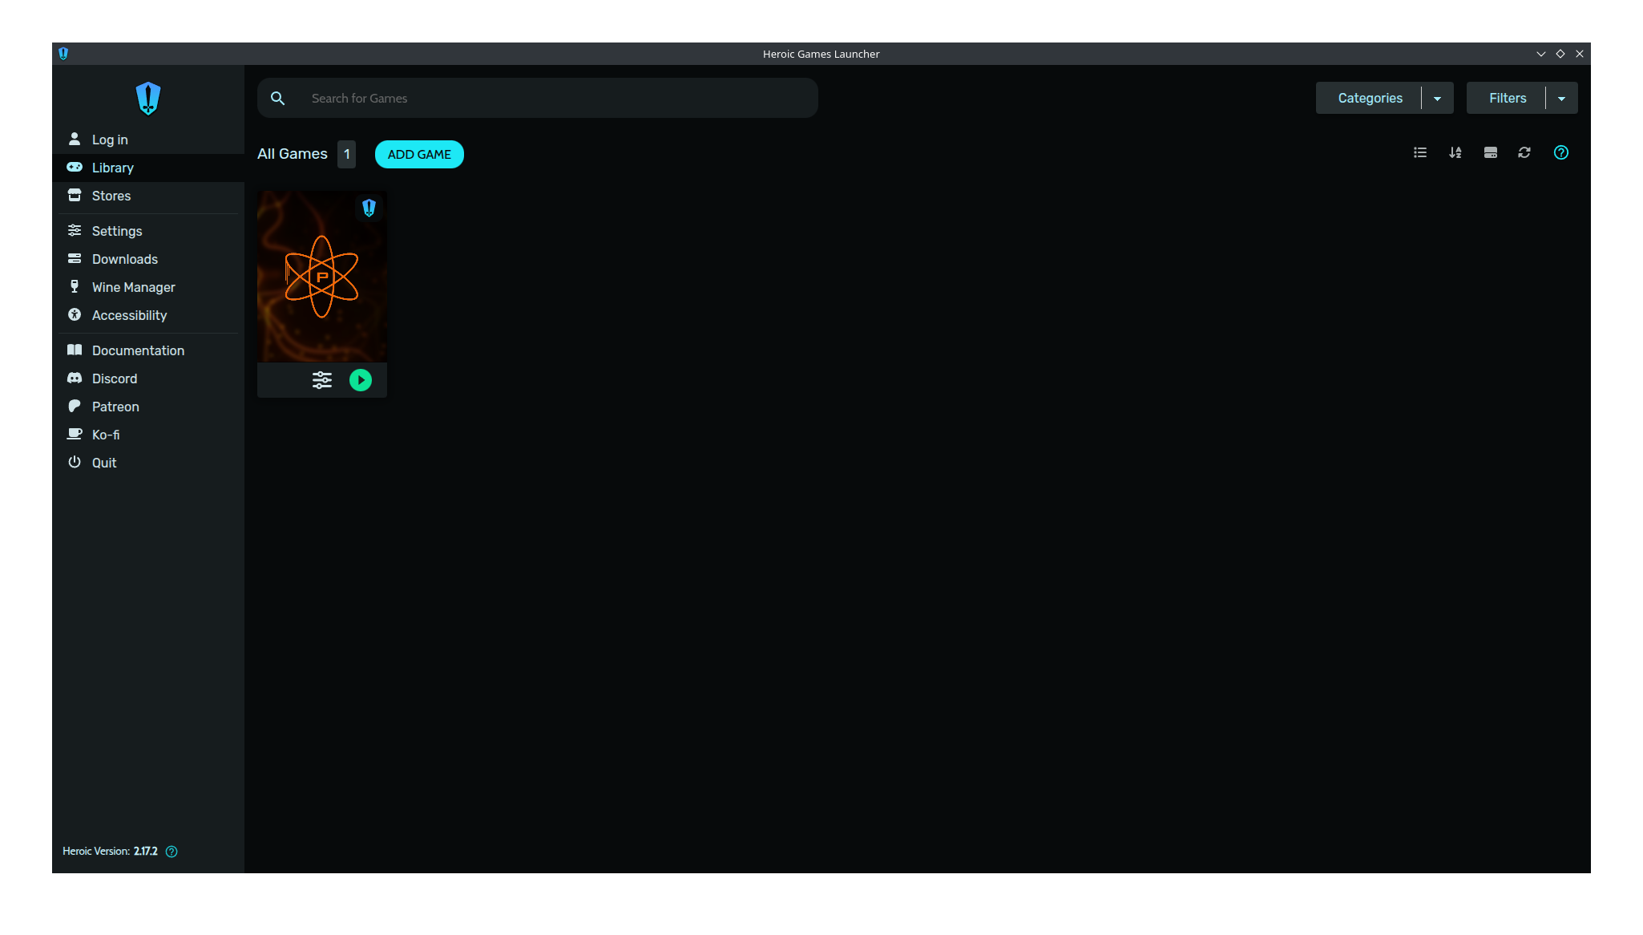Focus the Search for Games field
This screenshot has height=935, width=1643.
pyautogui.click(x=538, y=98)
